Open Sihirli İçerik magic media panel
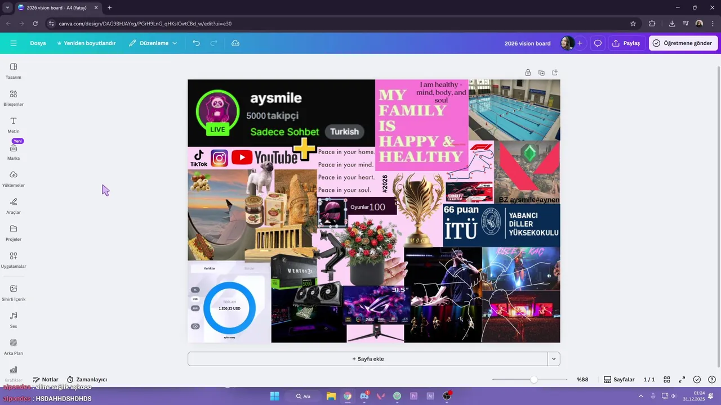Viewport: 721px width, 405px height. coord(14,293)
